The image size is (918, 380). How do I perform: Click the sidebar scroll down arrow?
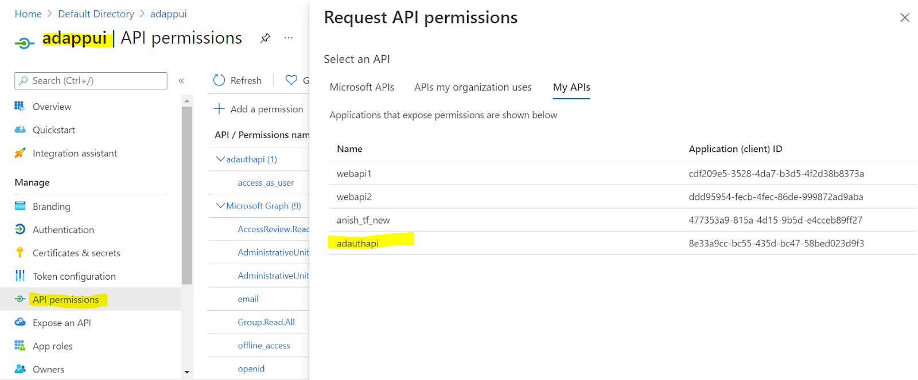(186, 372)
